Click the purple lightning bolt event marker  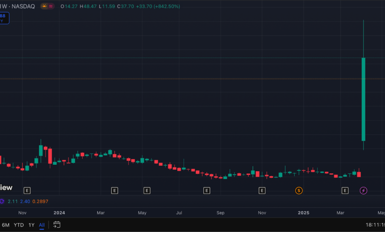(364, 190)
